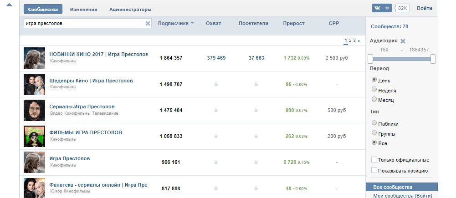Open the Мои сообщества [Войти] link
This screenshot has width=456, height=198.
pos(402,195)
